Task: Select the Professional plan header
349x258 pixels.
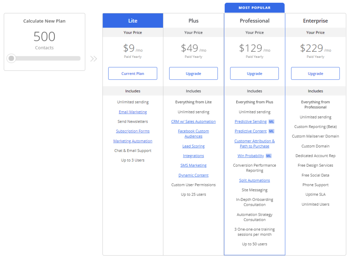Action: pyautogui.click(x=254, y=21)
